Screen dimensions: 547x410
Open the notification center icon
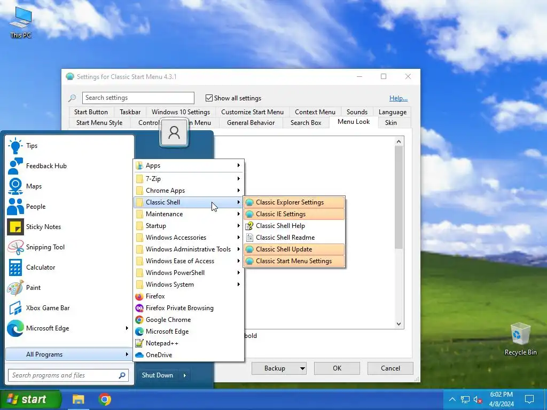click(x=529, y=399)
